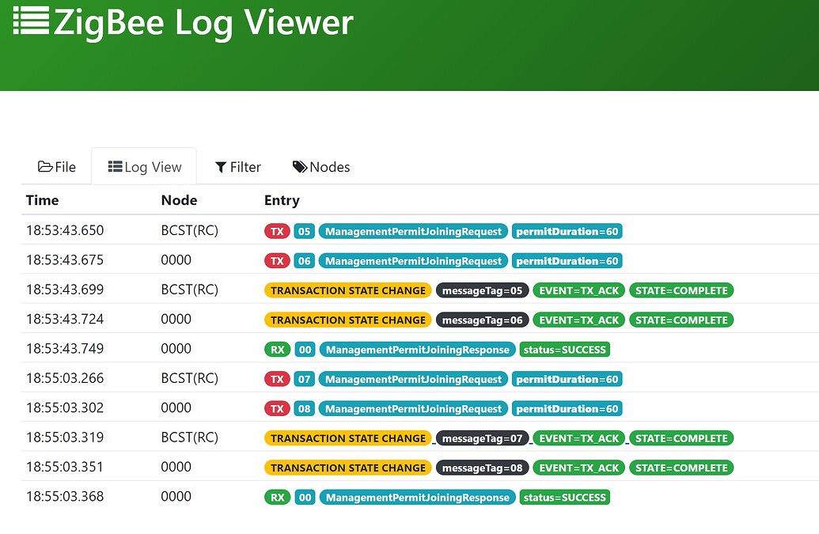Image resolution: width=819 pixels, height=534 pixels.
Task: Click the list icon beside Log View
Action: 116,166
